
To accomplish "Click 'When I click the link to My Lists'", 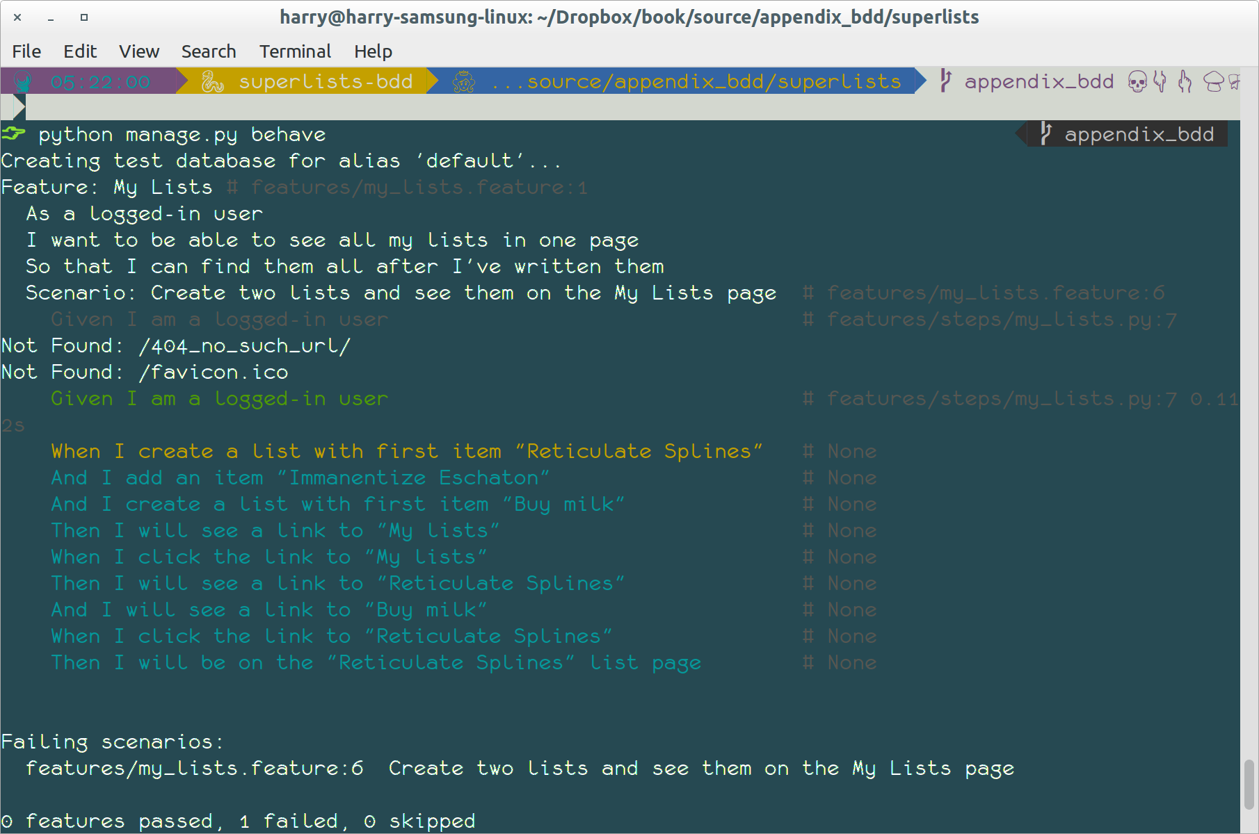I will click(x=269, y=557).
